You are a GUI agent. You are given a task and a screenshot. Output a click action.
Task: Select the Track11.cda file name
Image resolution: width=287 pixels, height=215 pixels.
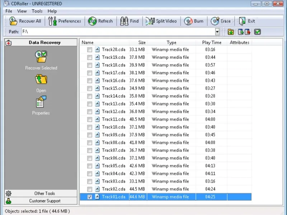pos(113,119)
